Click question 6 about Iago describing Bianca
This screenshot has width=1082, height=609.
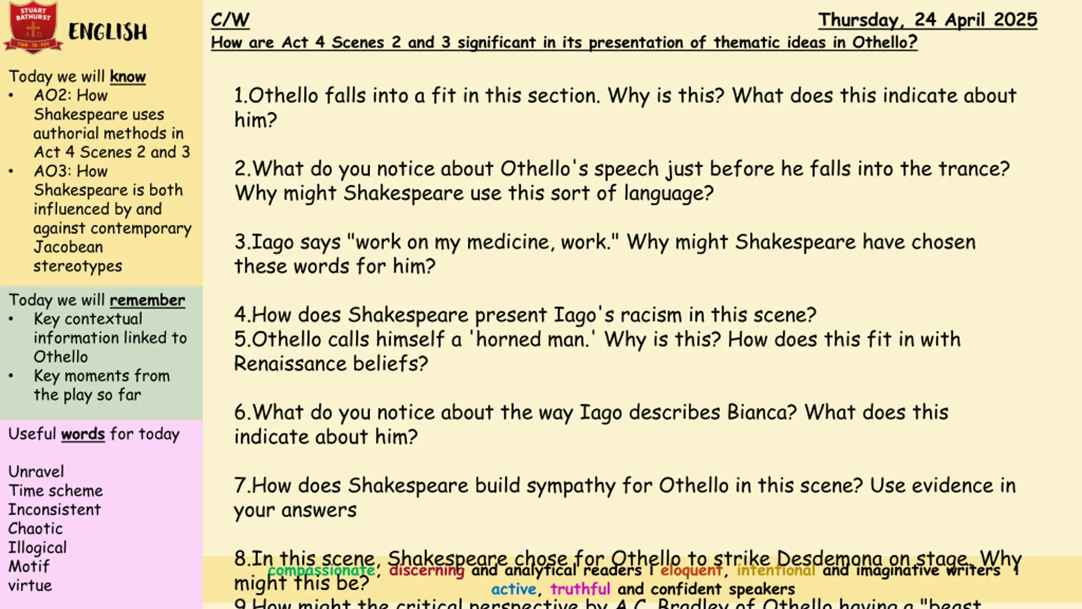[x=591, y=424]
